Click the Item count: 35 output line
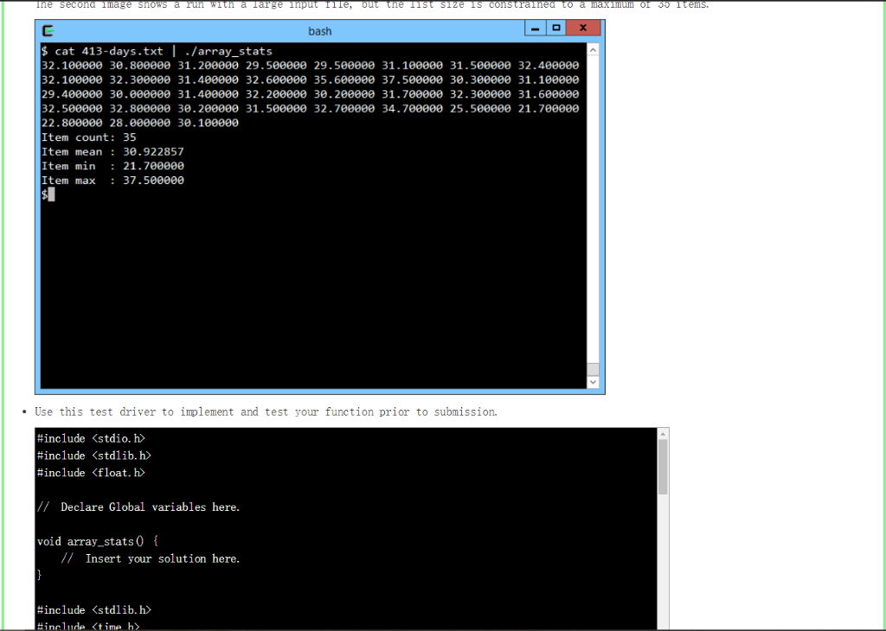 tap(87, 137)
